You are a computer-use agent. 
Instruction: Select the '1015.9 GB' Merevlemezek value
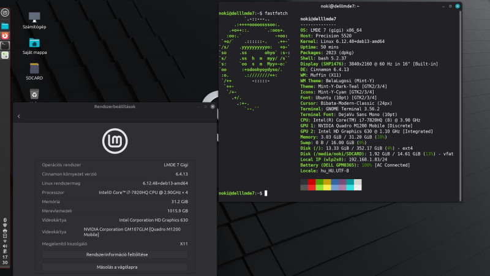click(178, 211)
